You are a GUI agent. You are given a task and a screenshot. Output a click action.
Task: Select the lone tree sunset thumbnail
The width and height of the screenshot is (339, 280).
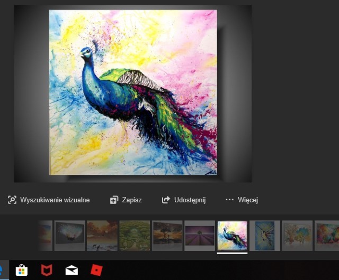click(x=167, y=235)
